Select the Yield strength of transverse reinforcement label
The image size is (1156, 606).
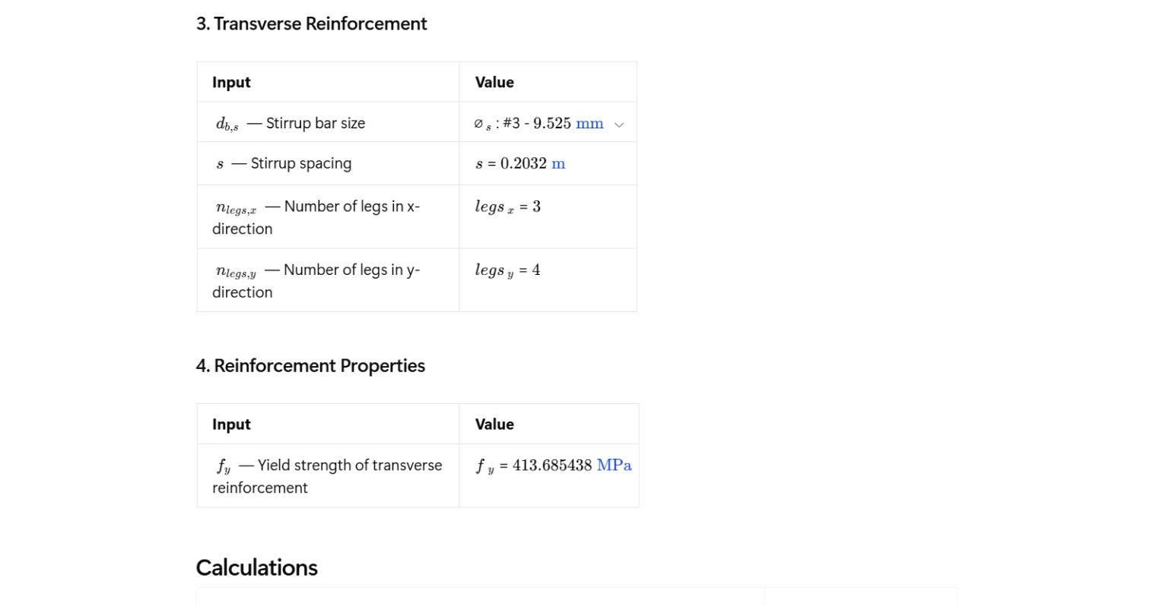pos(349,466)
